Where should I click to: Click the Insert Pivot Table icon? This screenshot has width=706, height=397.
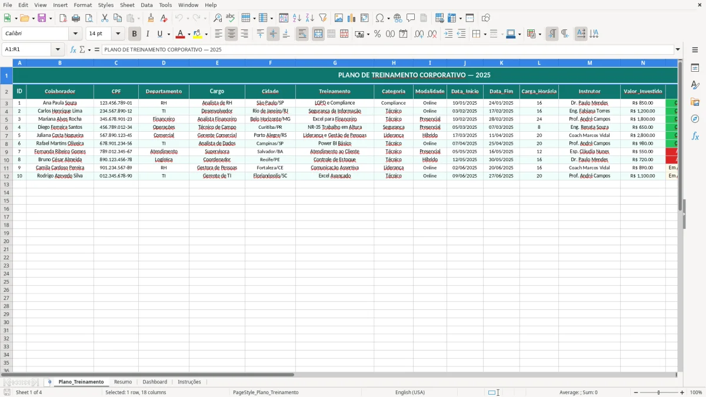coord(365,18)
